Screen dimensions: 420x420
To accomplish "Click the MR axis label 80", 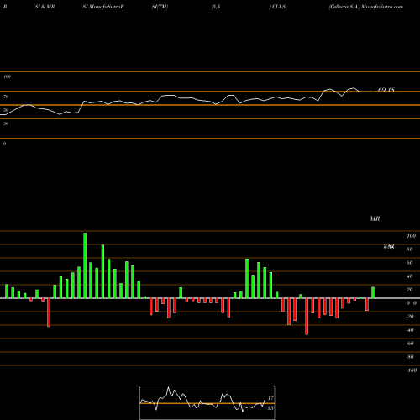I will pos(410,249).
